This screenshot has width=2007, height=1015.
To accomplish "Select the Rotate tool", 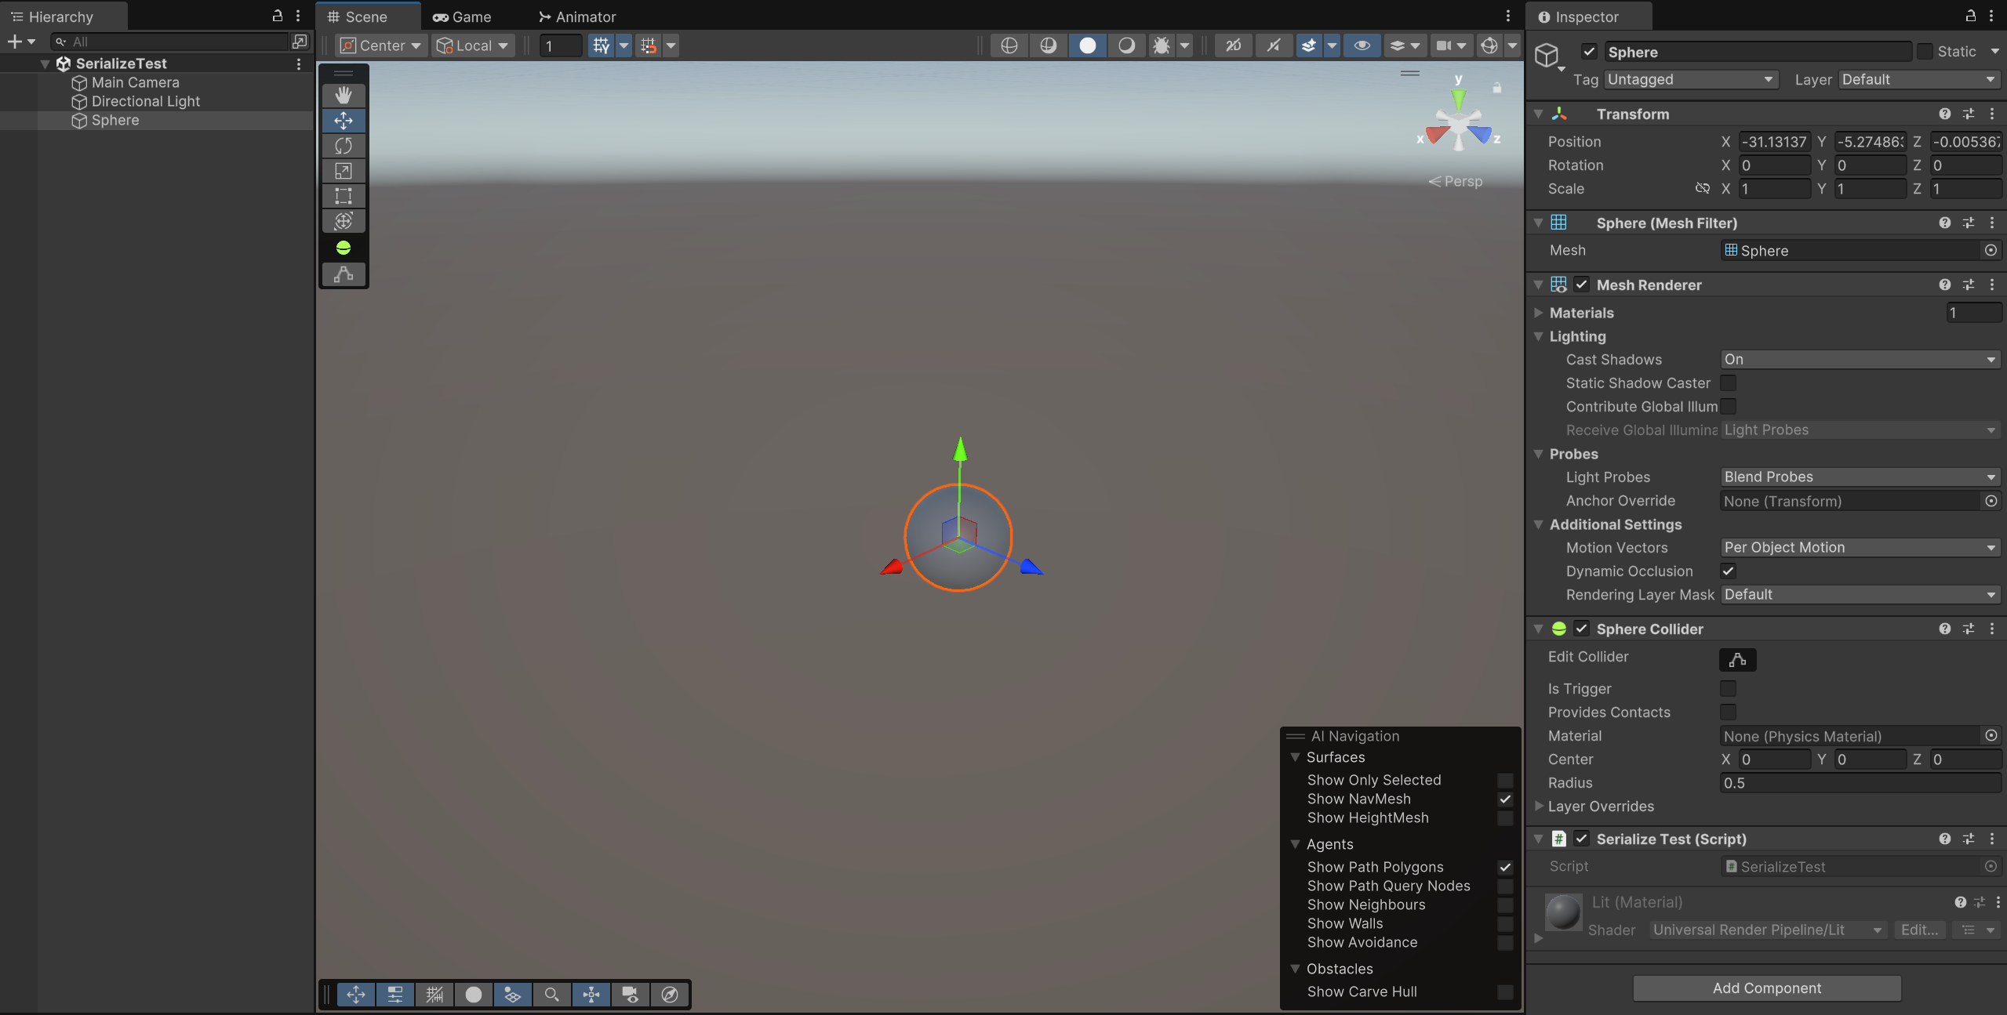I will click(343, 146).
